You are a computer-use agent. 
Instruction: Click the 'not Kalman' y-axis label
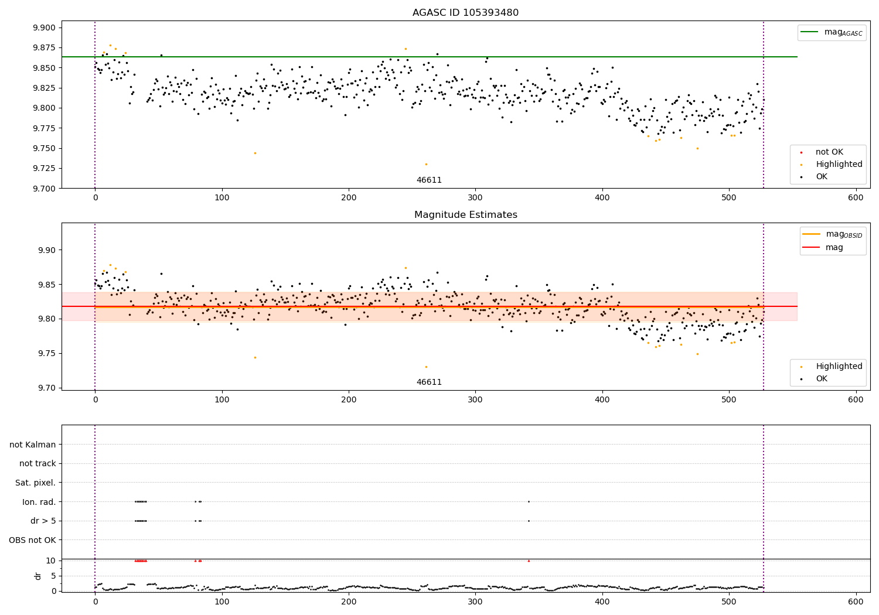[x=33, y=445]
